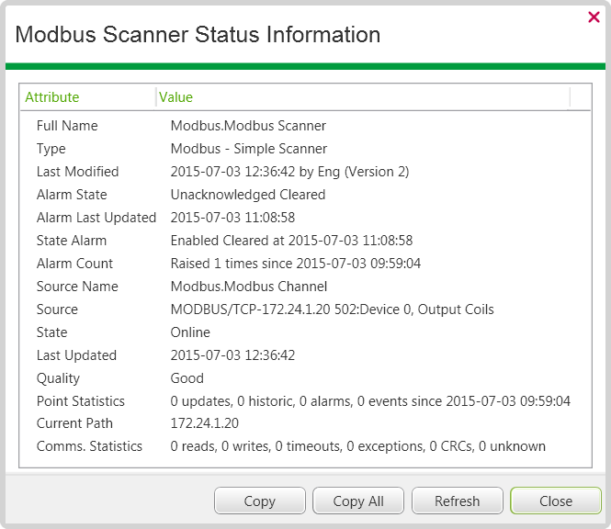
Task: Select the Alarm Count row
Action: coord(74,264)
